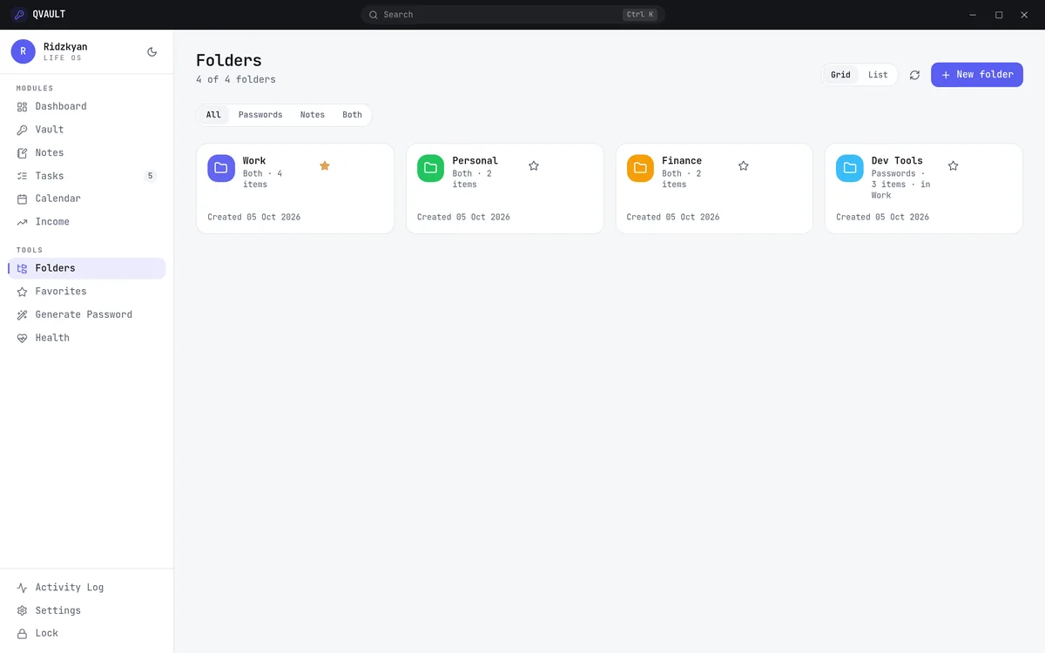Maximize the QVault window
The width and height of the screenshot is (1045, 653).
pyautogui.click(x=999, y=15)
